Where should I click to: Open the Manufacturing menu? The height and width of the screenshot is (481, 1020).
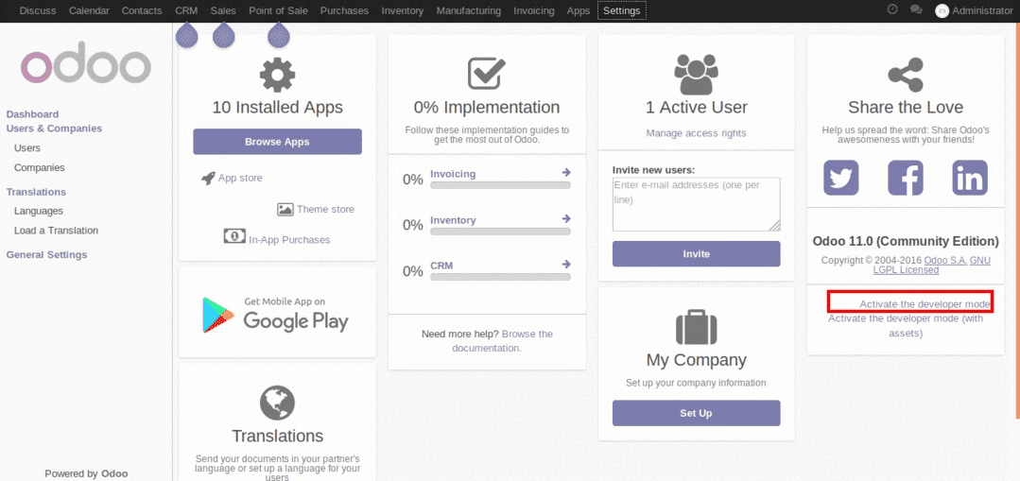(x=468, y=10)
